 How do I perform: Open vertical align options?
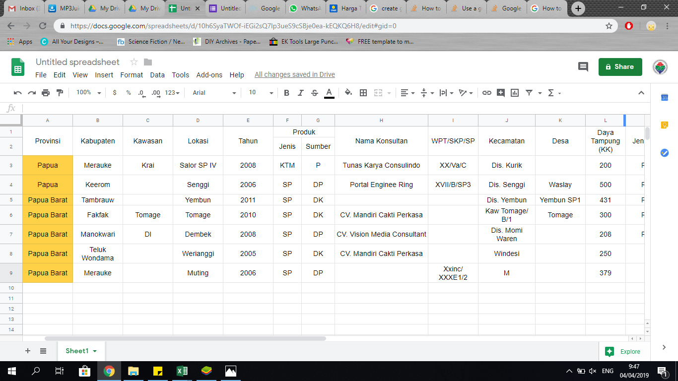pos(427,93)
